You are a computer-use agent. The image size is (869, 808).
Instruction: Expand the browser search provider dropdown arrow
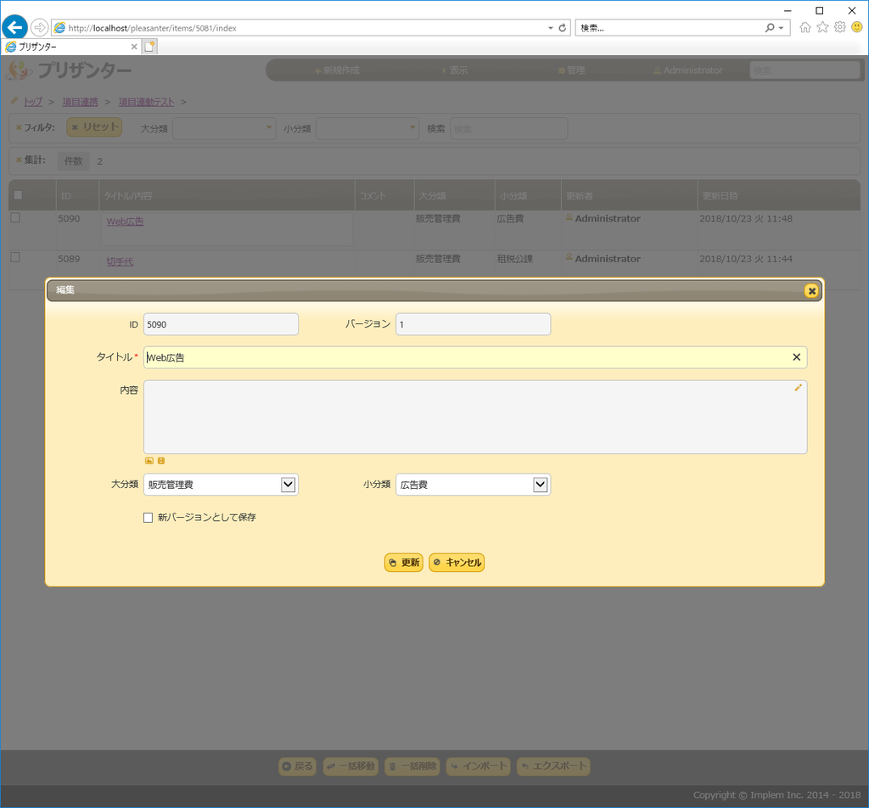pyautogui.click(x=782, y=28)
